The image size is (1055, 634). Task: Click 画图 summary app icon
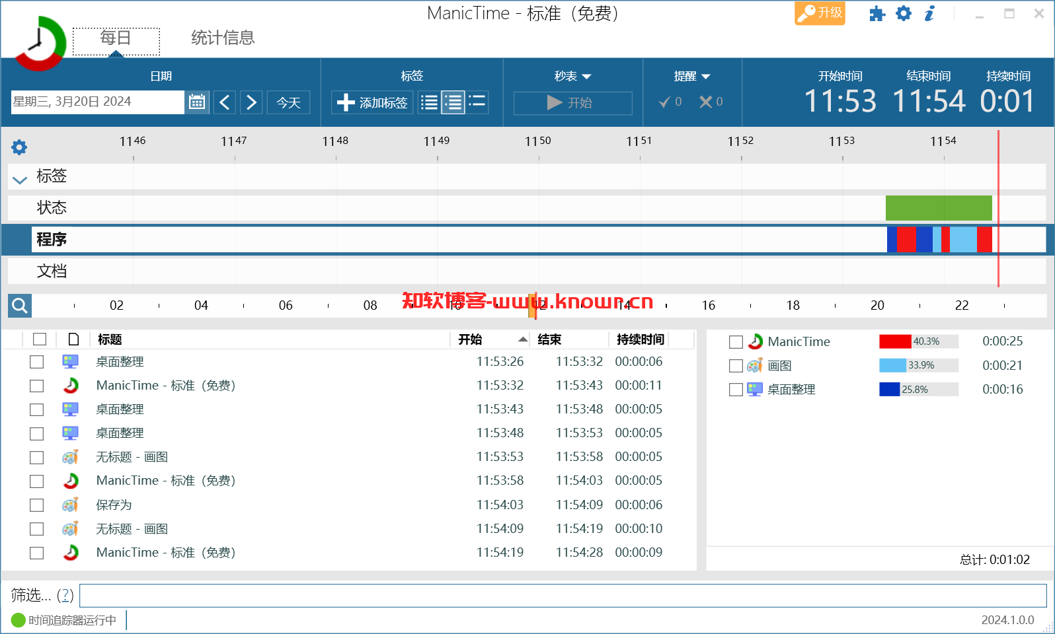tap(755, 366)
